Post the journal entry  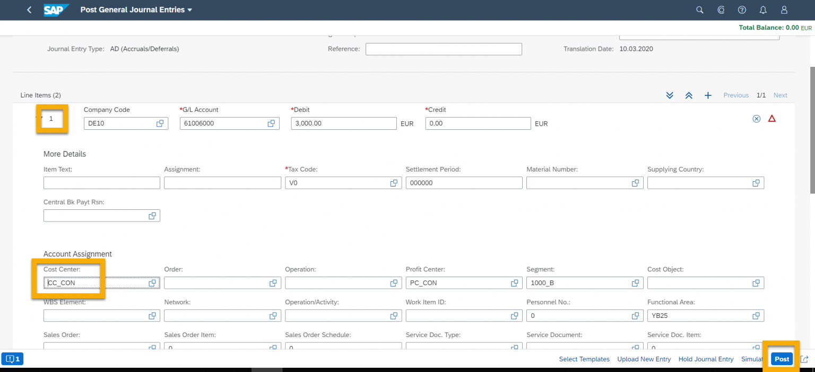pyautogui.click(x=782, y=359)
